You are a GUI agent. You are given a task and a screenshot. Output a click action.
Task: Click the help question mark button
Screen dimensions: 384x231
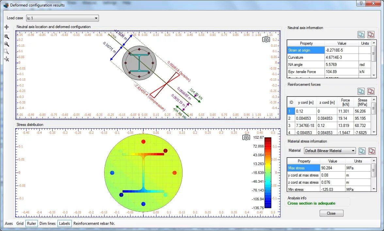point(361,3)
